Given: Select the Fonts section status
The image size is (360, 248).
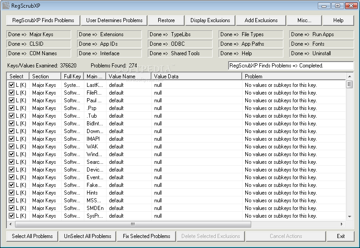Looking at the screenshot, I should (321, 44).
